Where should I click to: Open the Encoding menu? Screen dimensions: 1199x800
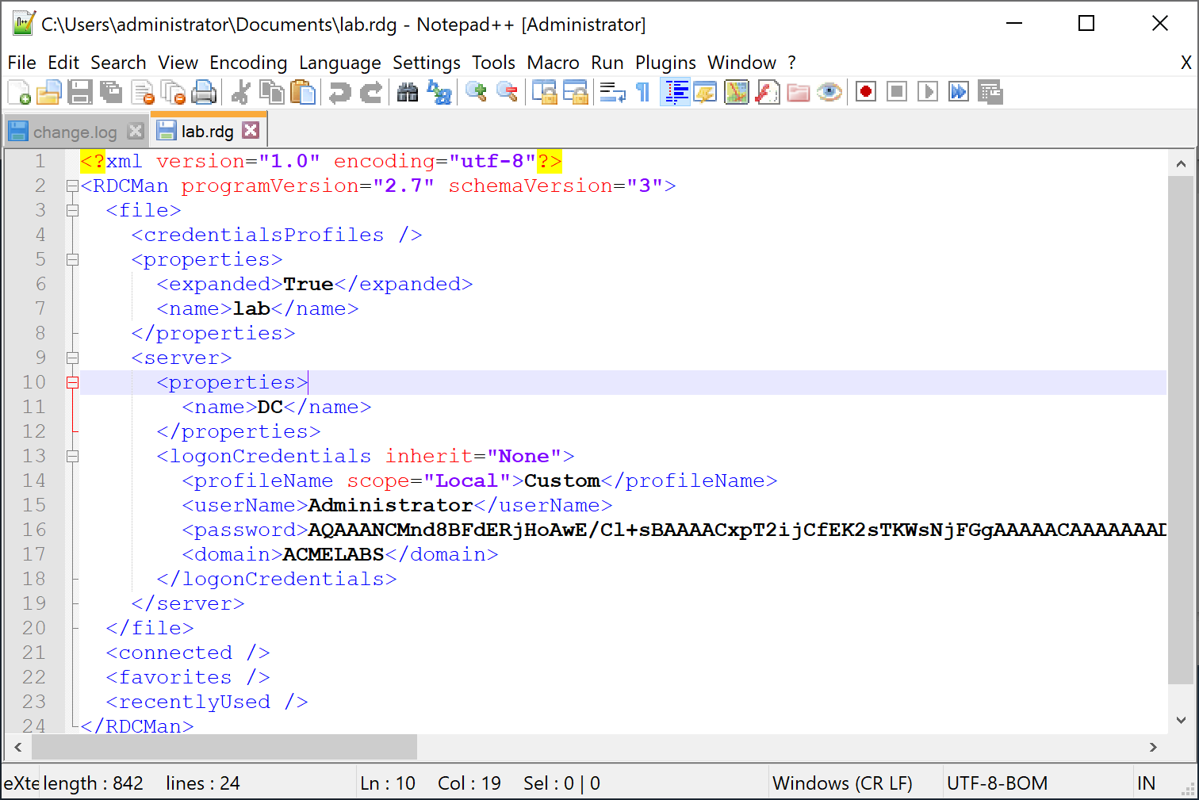(x=247, y=63)
